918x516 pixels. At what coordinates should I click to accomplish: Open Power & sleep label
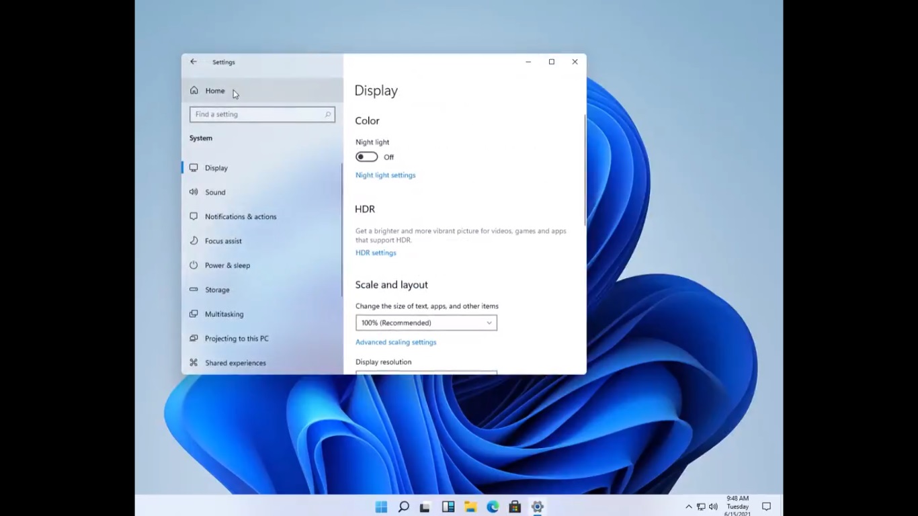227,265
